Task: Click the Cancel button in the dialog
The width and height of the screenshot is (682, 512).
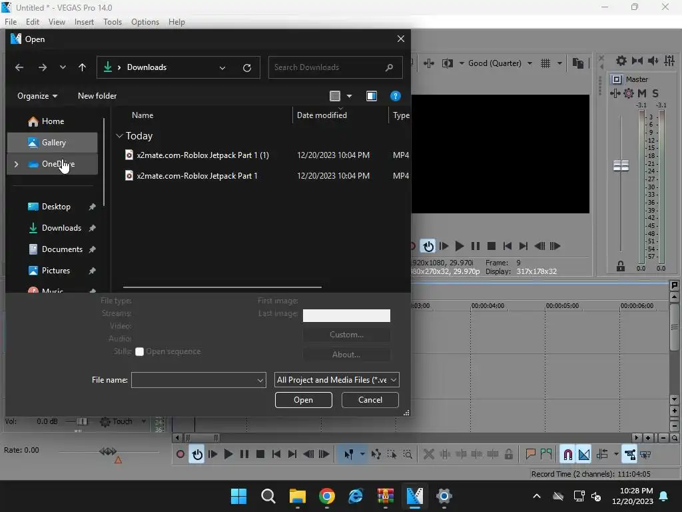Action: (x=370, y=400)
